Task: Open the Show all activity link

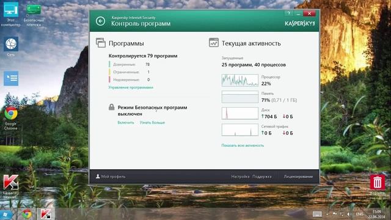Action: (243, 145)
